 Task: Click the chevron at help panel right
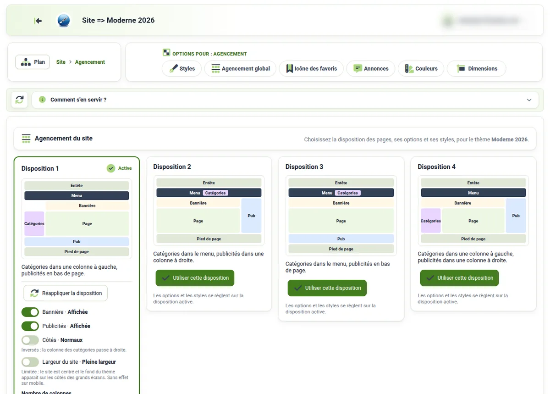point(529,100)
